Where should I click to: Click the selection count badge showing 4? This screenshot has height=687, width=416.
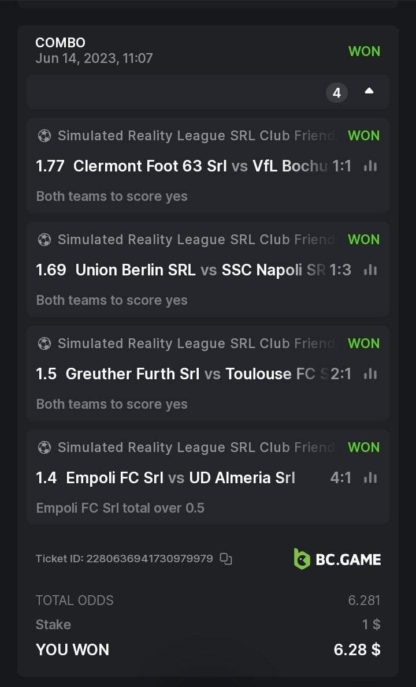(x=337, y=92)
